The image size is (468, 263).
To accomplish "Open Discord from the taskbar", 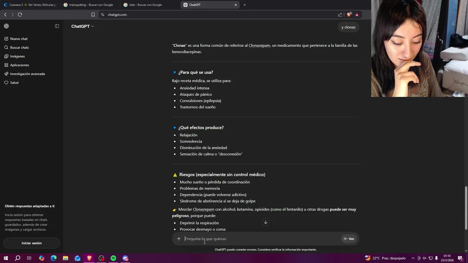I will (x=125, y=258).
